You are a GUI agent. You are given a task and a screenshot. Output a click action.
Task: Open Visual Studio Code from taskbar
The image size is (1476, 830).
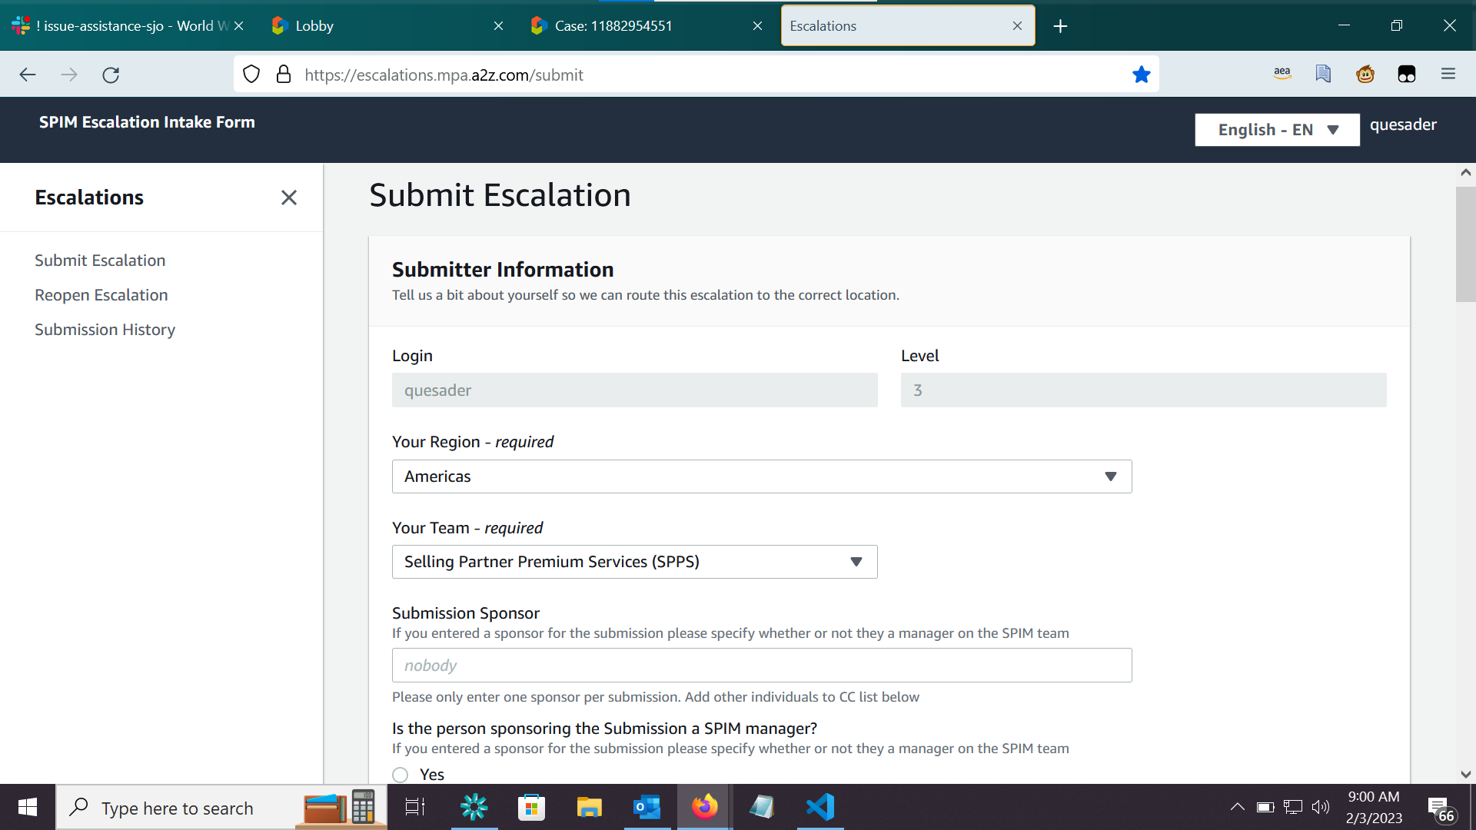tap(820, 807)
